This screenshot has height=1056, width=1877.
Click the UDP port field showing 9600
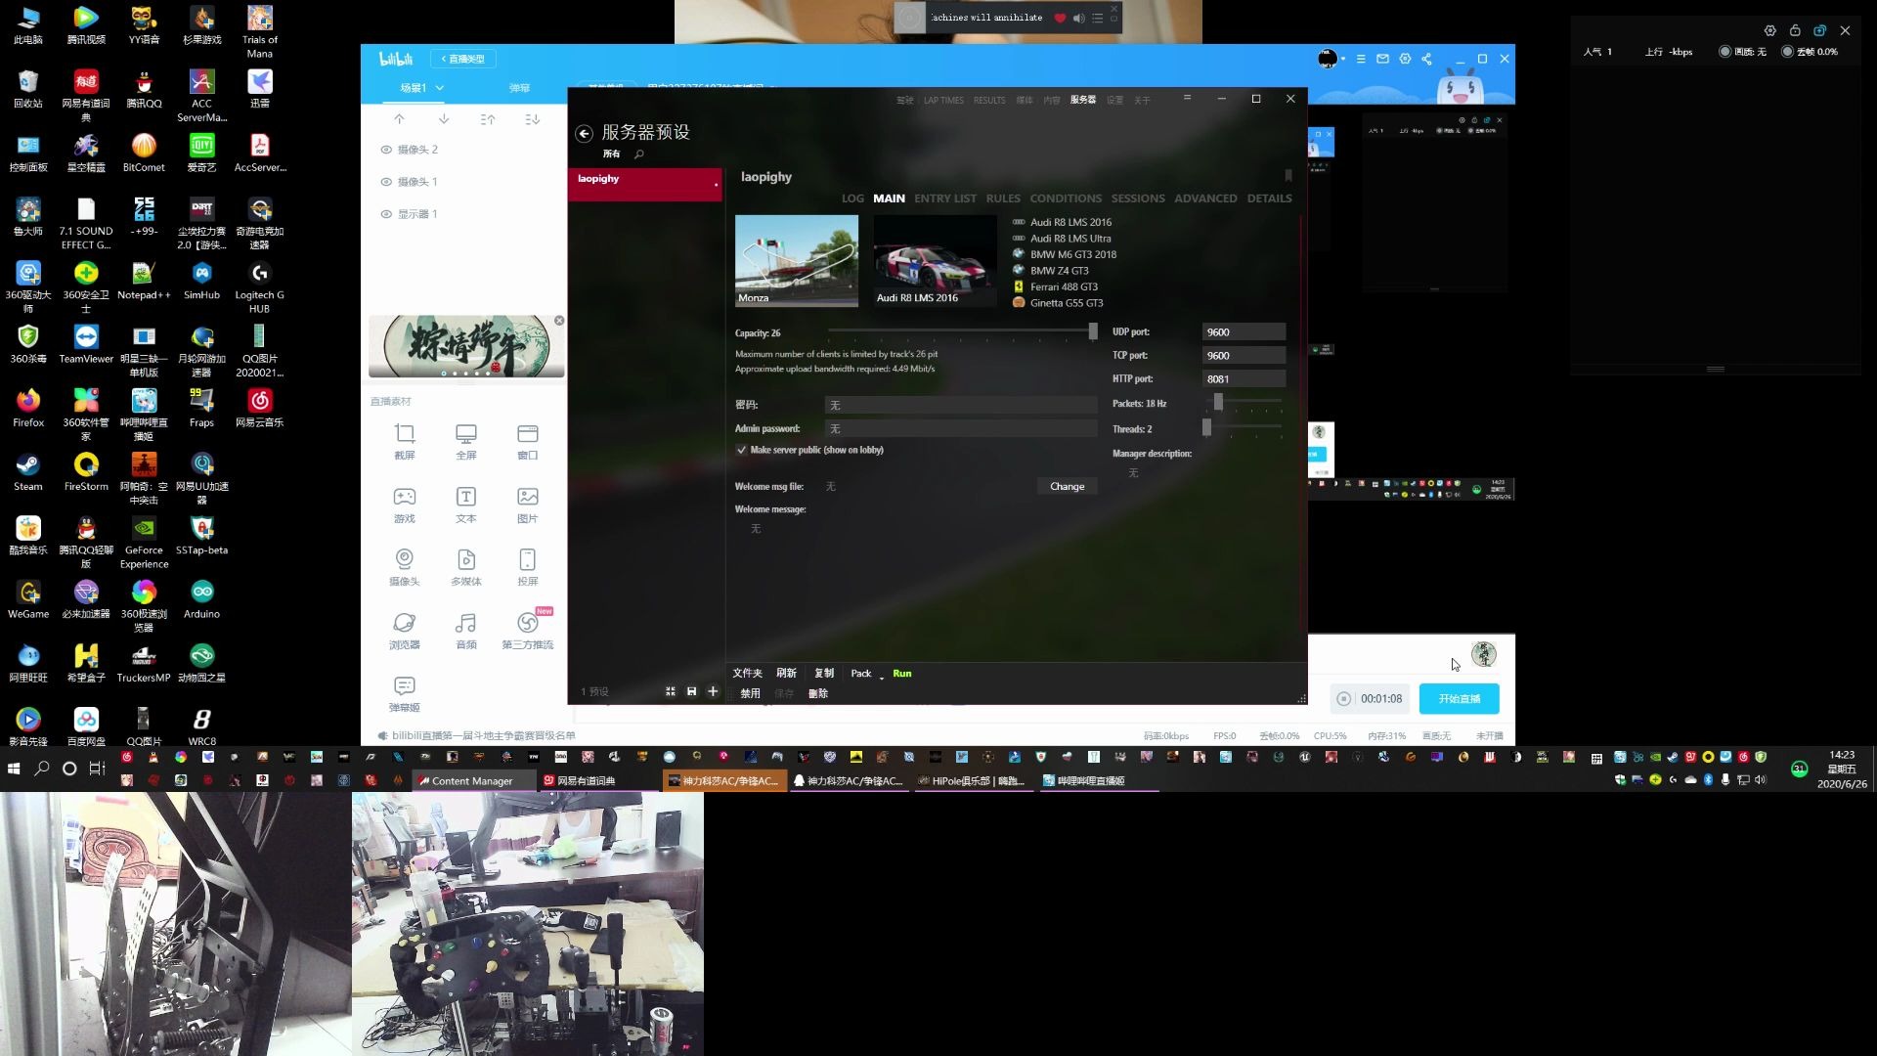coord(1242,332)
